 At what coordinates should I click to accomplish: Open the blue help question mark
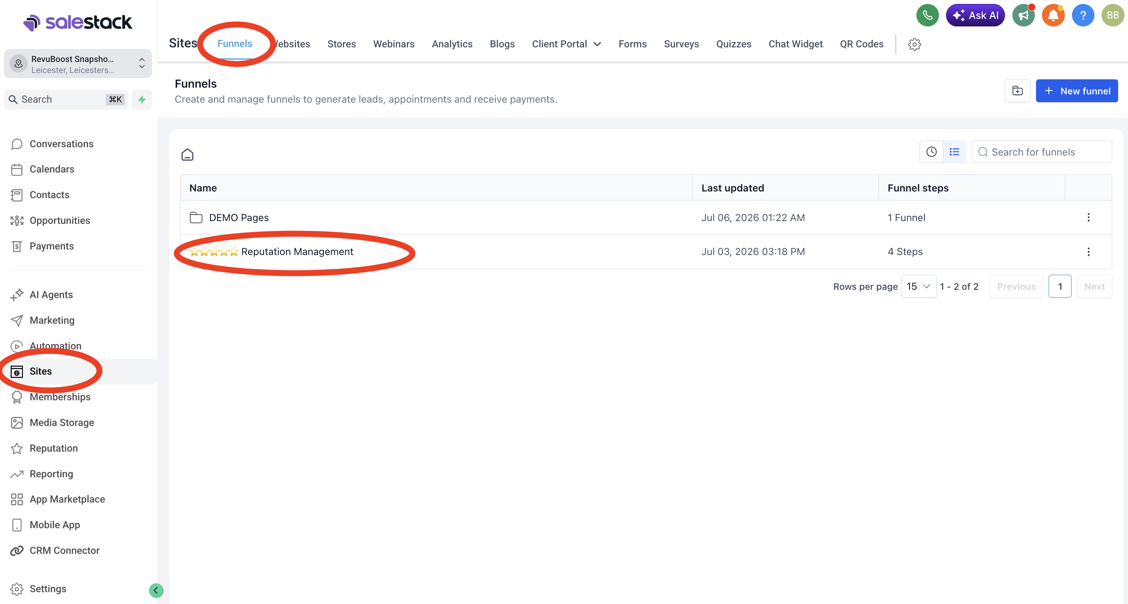[x=1083, y=15]
